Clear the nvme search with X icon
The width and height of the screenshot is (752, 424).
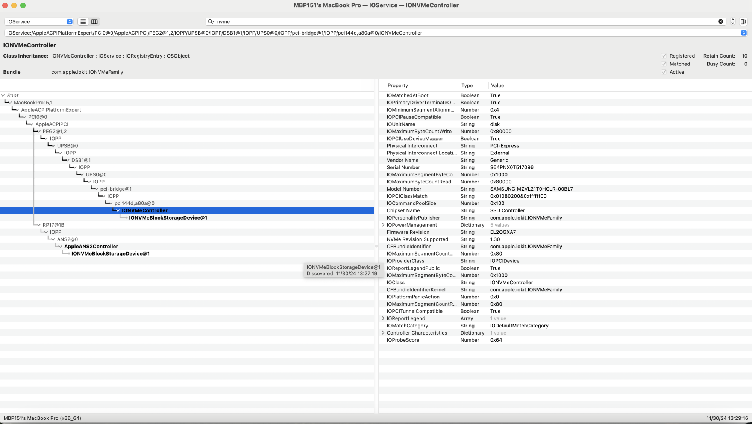[720, 21]
